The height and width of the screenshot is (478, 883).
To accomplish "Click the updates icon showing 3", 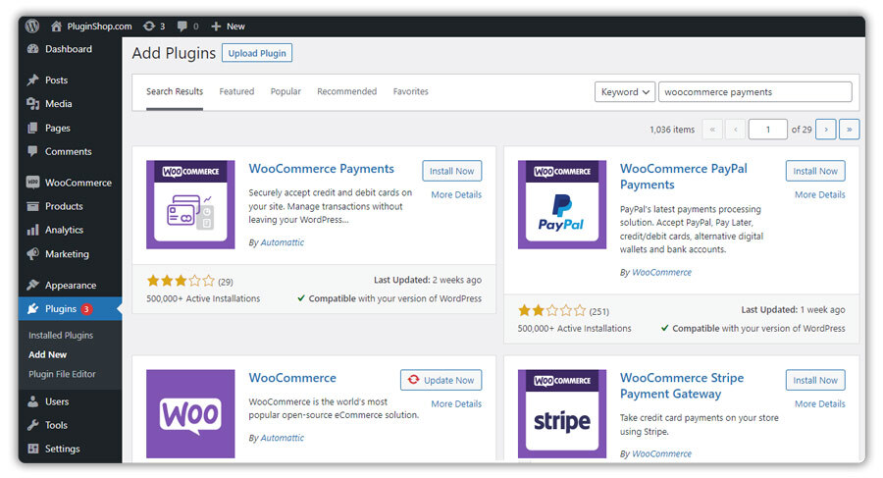I will tap(149, 26).
